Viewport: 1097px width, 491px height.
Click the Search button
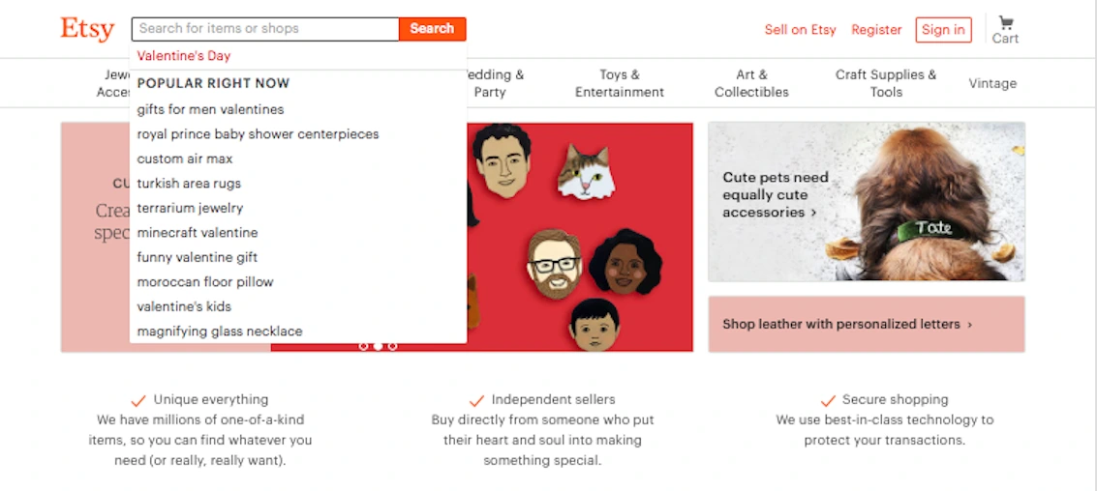tap(432, 29)
